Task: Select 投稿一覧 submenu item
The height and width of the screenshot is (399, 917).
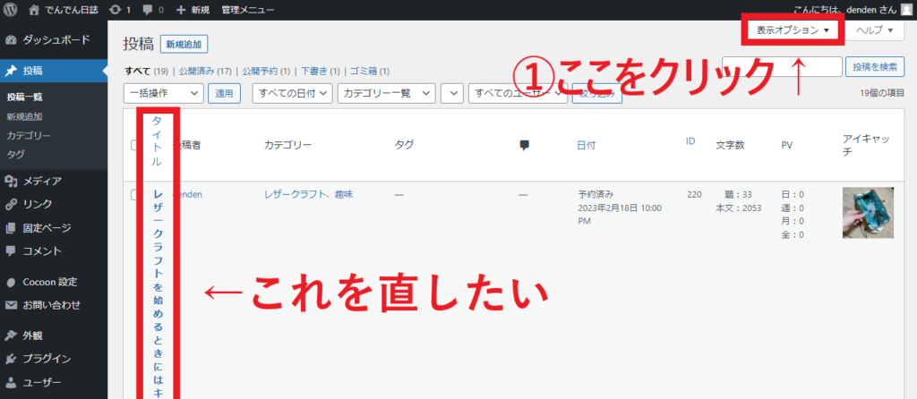Action: tap(24, 98)
